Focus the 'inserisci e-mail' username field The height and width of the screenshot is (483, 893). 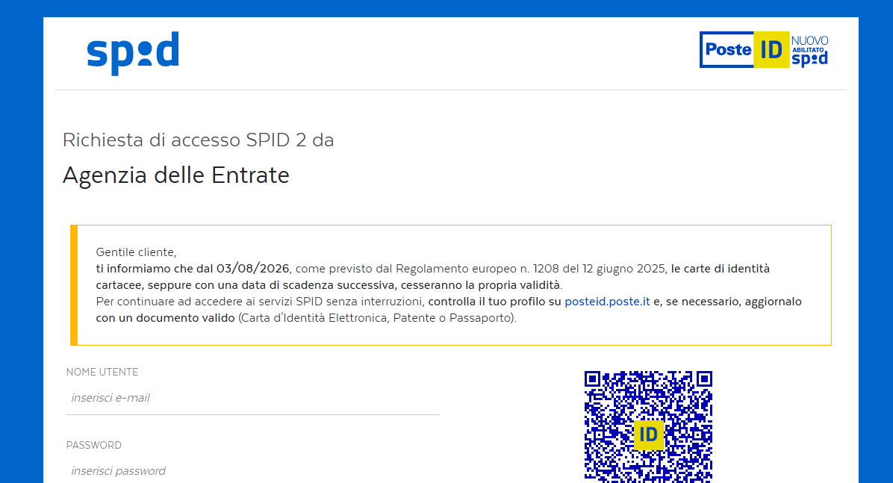252,398
